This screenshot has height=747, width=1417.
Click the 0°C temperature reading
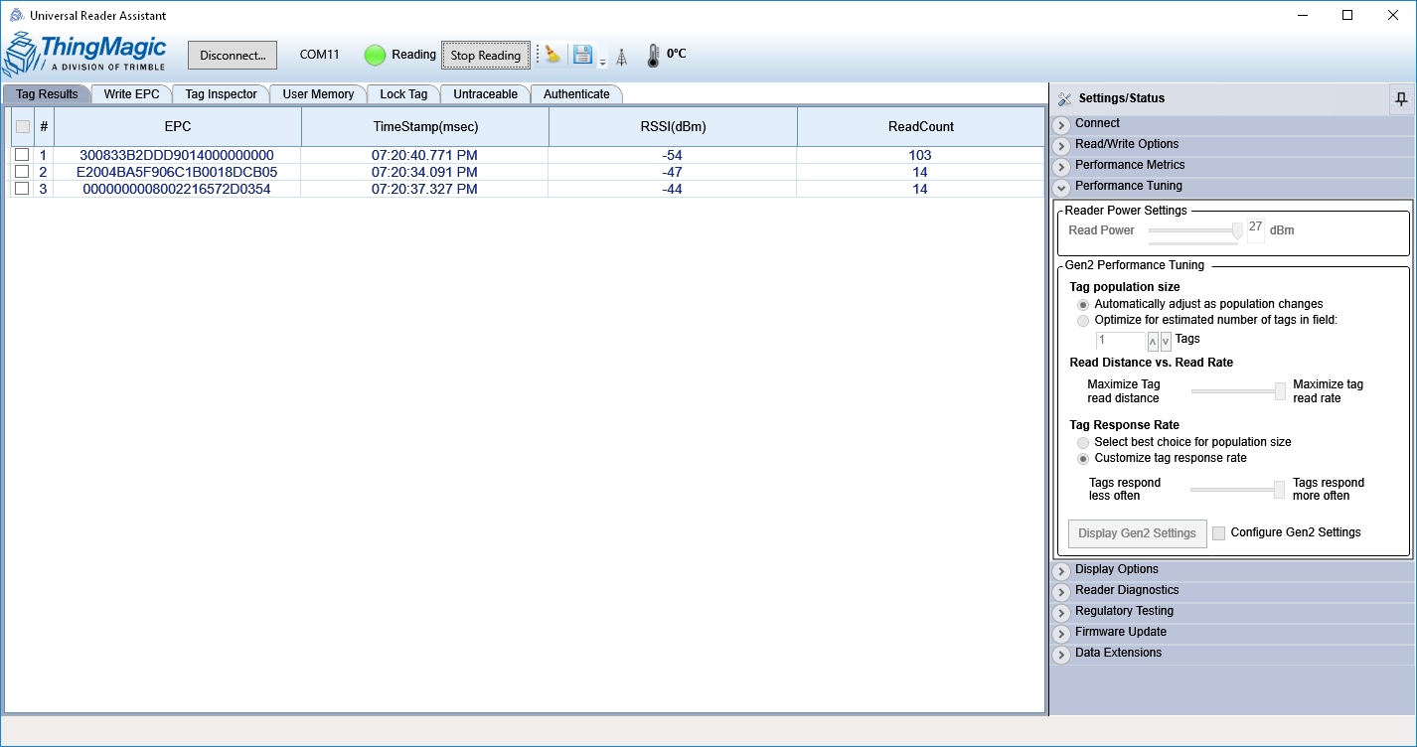pos(677,54)
